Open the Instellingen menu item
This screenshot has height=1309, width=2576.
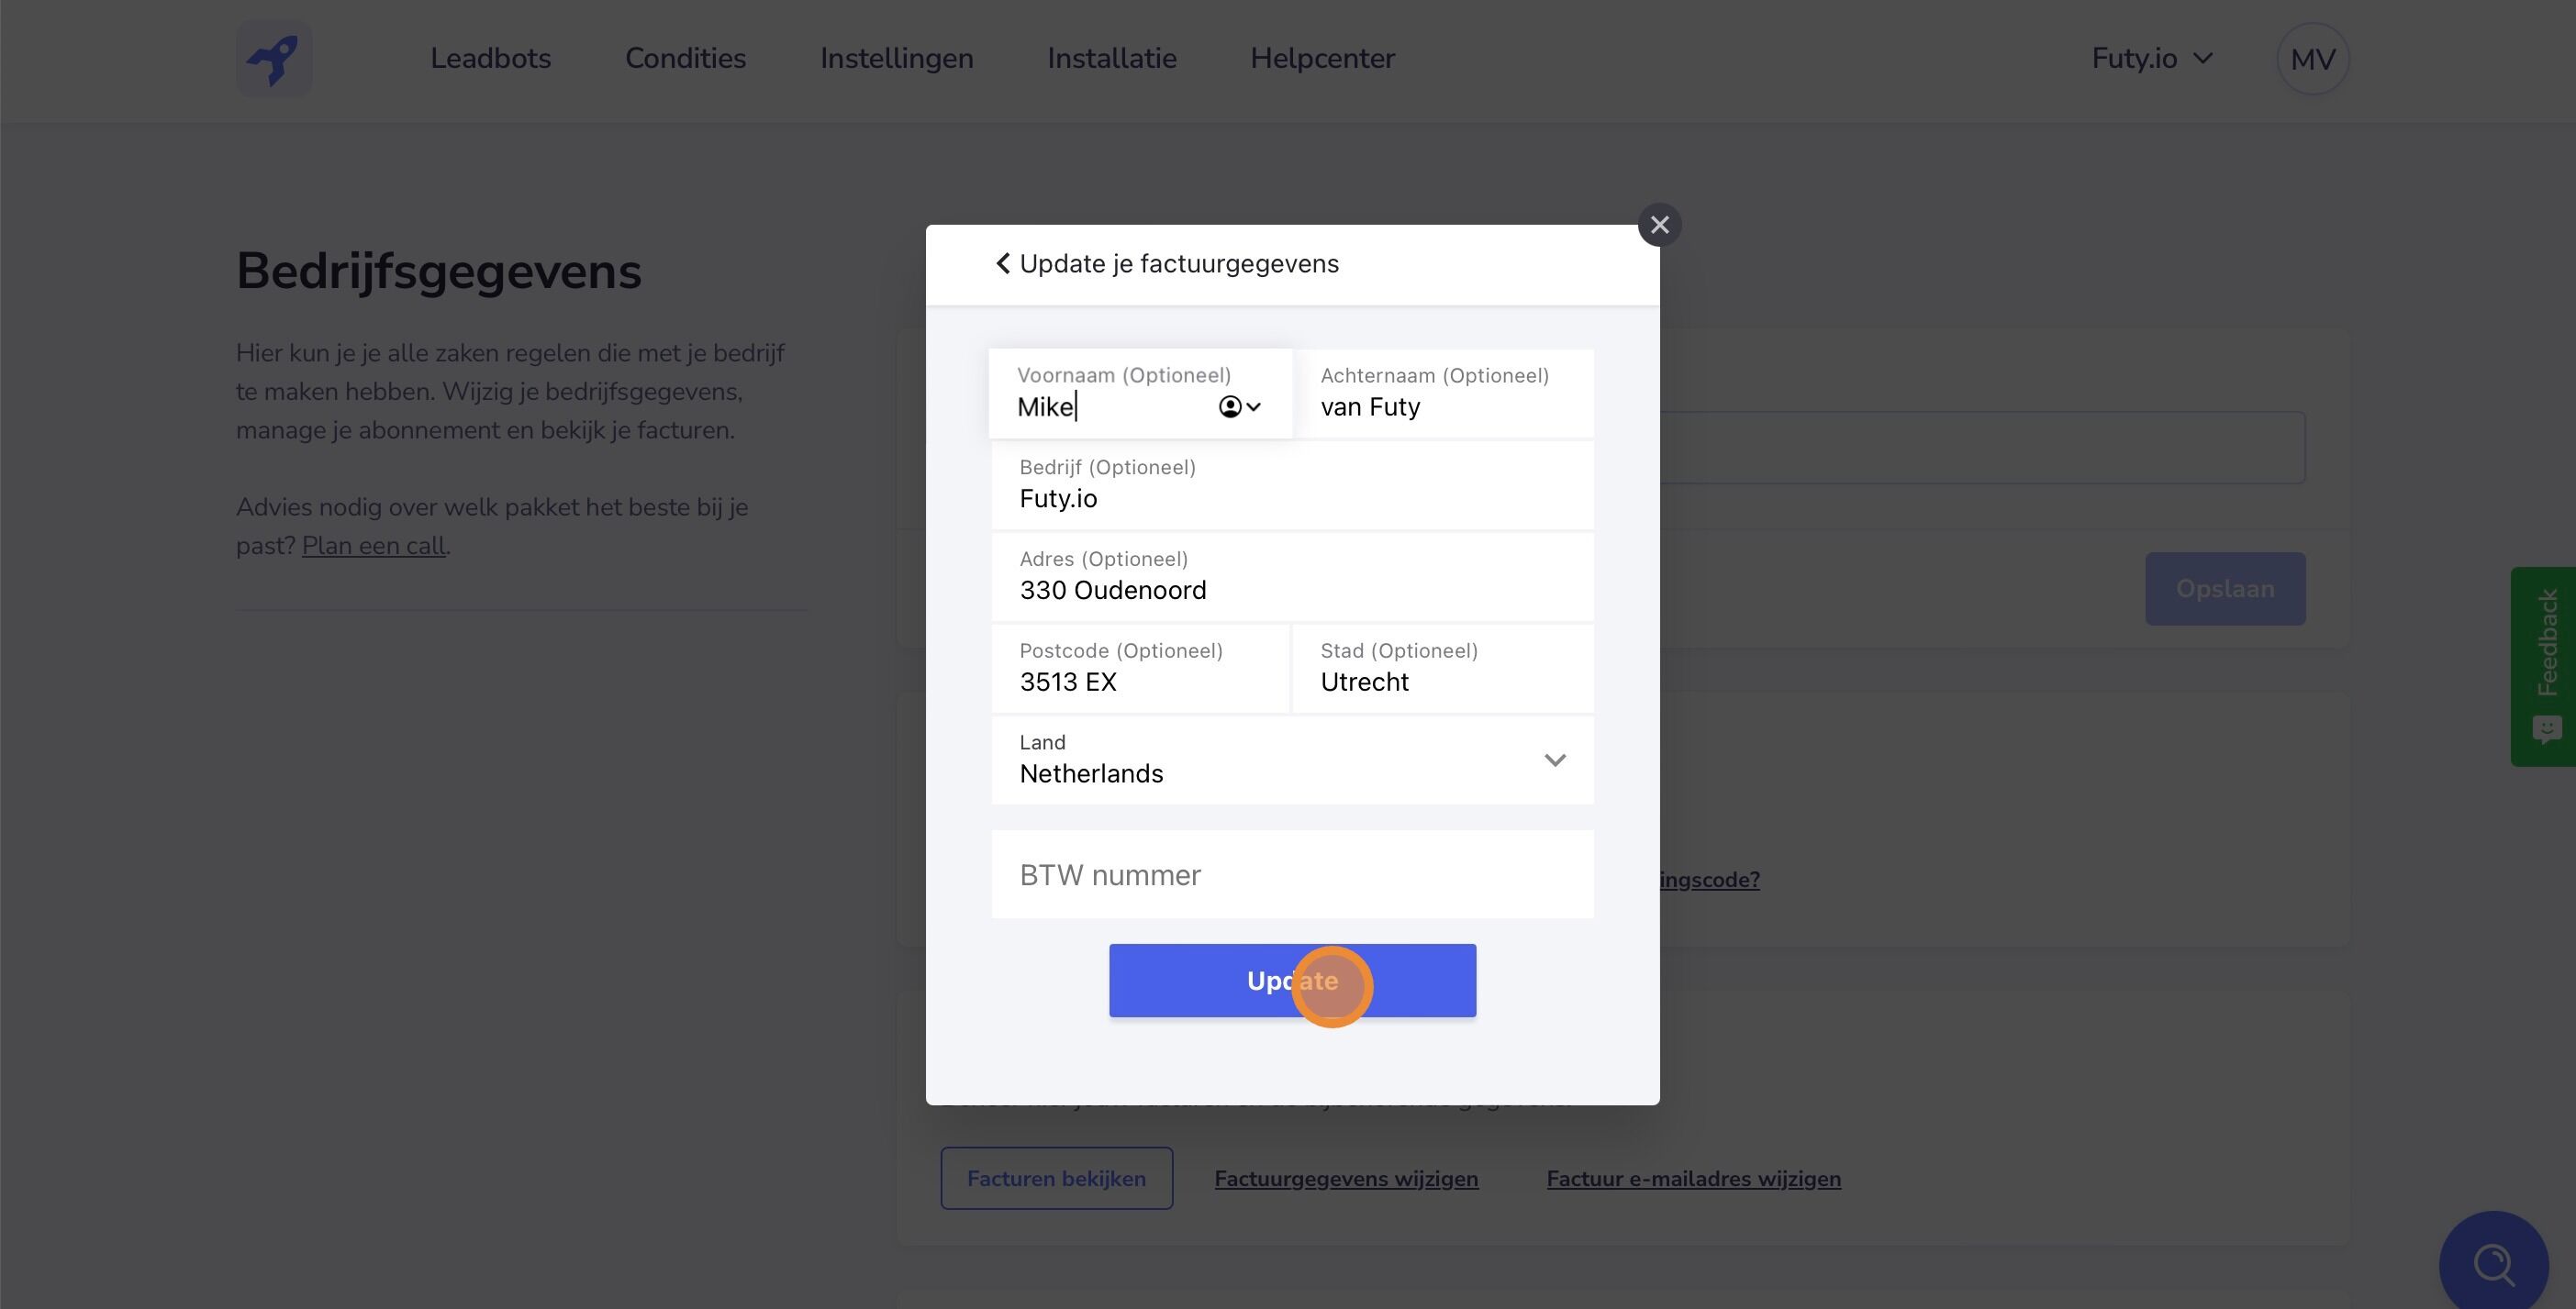(896, 59)
